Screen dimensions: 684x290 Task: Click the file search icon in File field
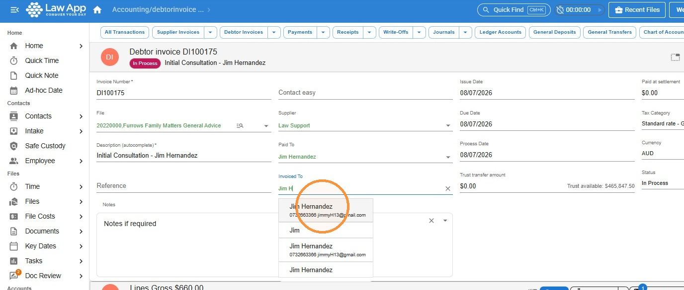240,126
